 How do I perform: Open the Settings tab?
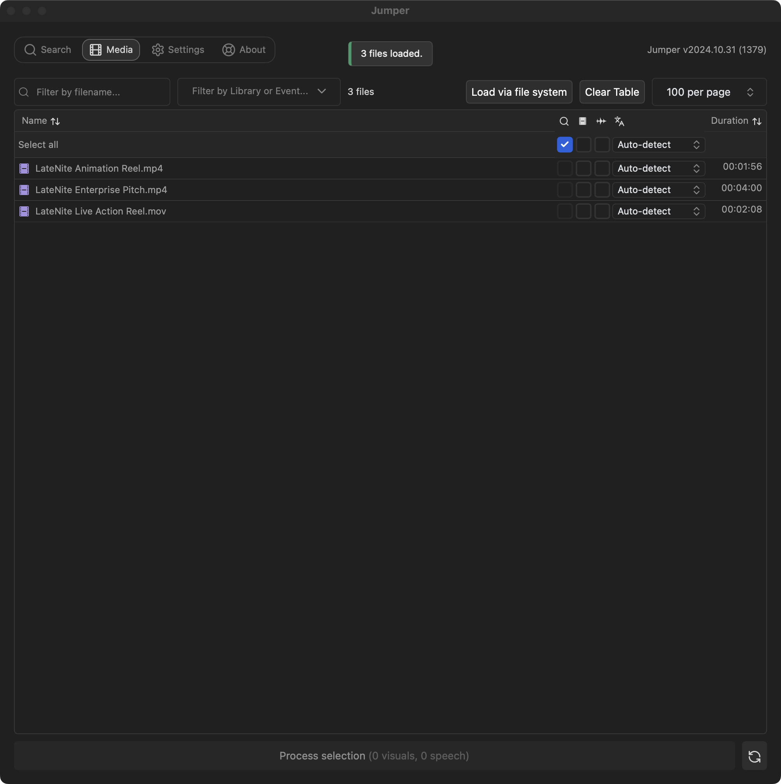(x=178, y=50)
